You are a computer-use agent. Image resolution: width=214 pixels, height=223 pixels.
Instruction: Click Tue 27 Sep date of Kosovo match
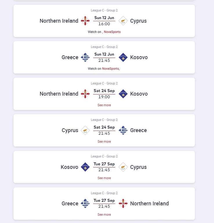104,164
